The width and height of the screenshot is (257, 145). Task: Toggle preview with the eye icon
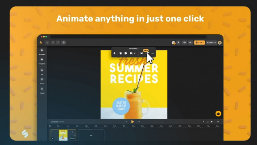185,43
